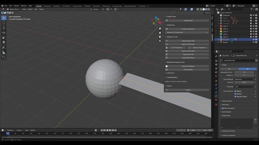
Task: Select the Annotate pencil tool
Action: pos(4,48)
